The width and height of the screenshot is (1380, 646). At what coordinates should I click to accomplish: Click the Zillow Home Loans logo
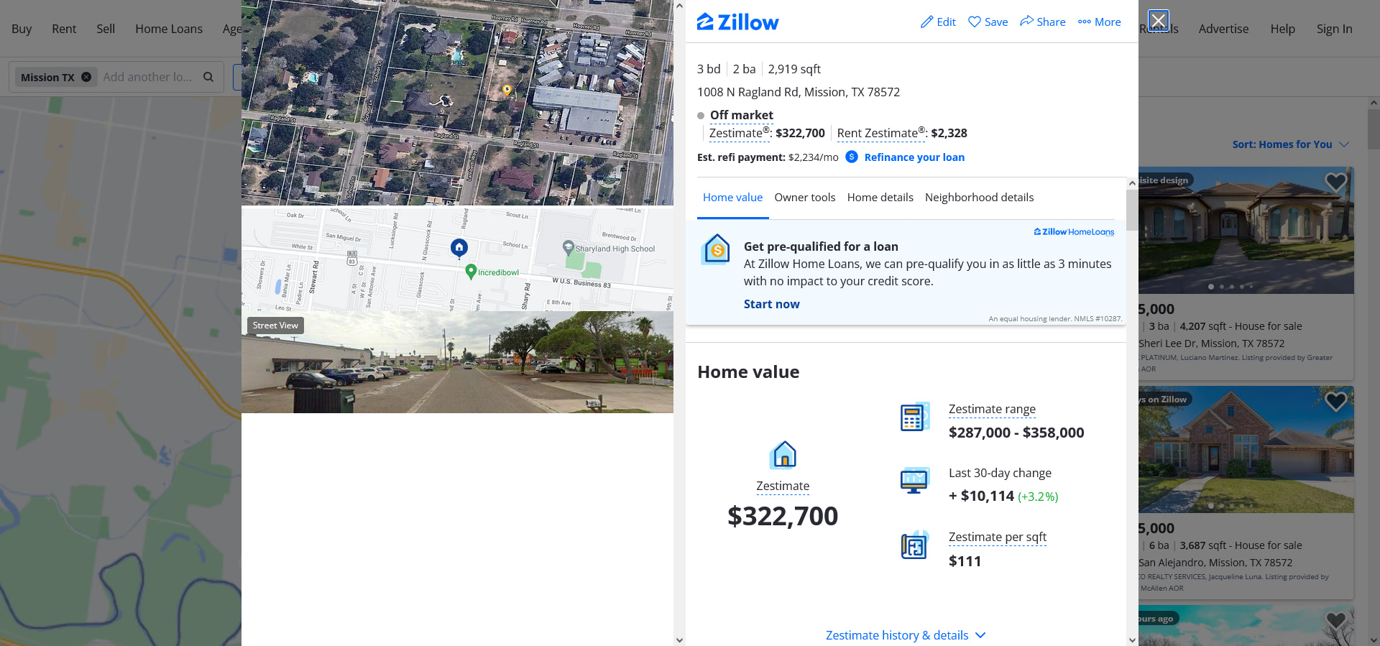[1074, 231]
